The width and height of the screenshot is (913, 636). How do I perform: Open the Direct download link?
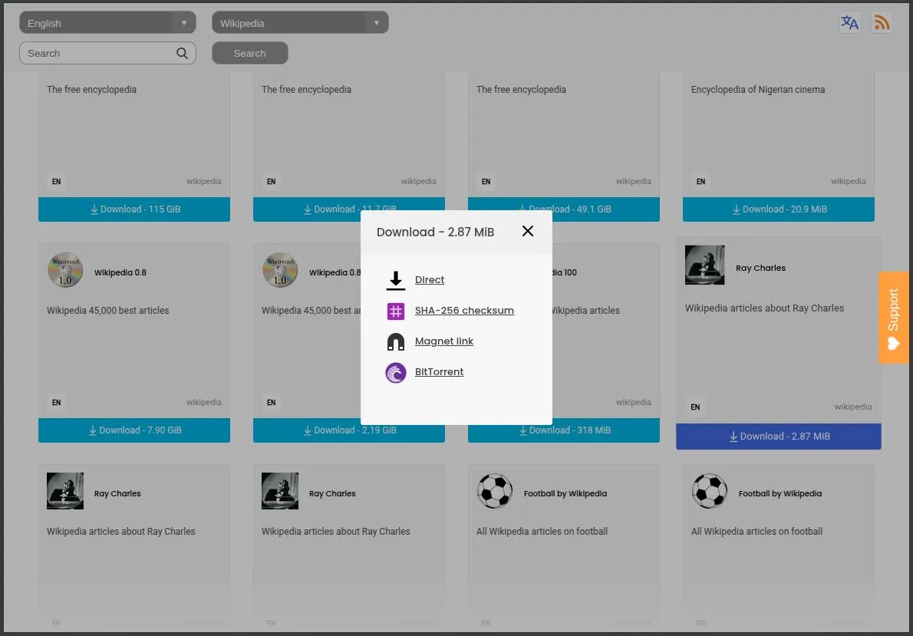click(430, 279)
